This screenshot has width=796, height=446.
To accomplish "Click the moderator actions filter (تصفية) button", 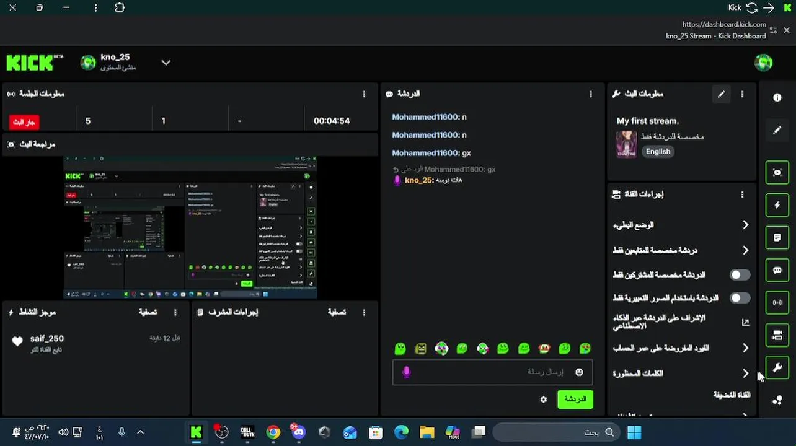I will pos(337,312).
